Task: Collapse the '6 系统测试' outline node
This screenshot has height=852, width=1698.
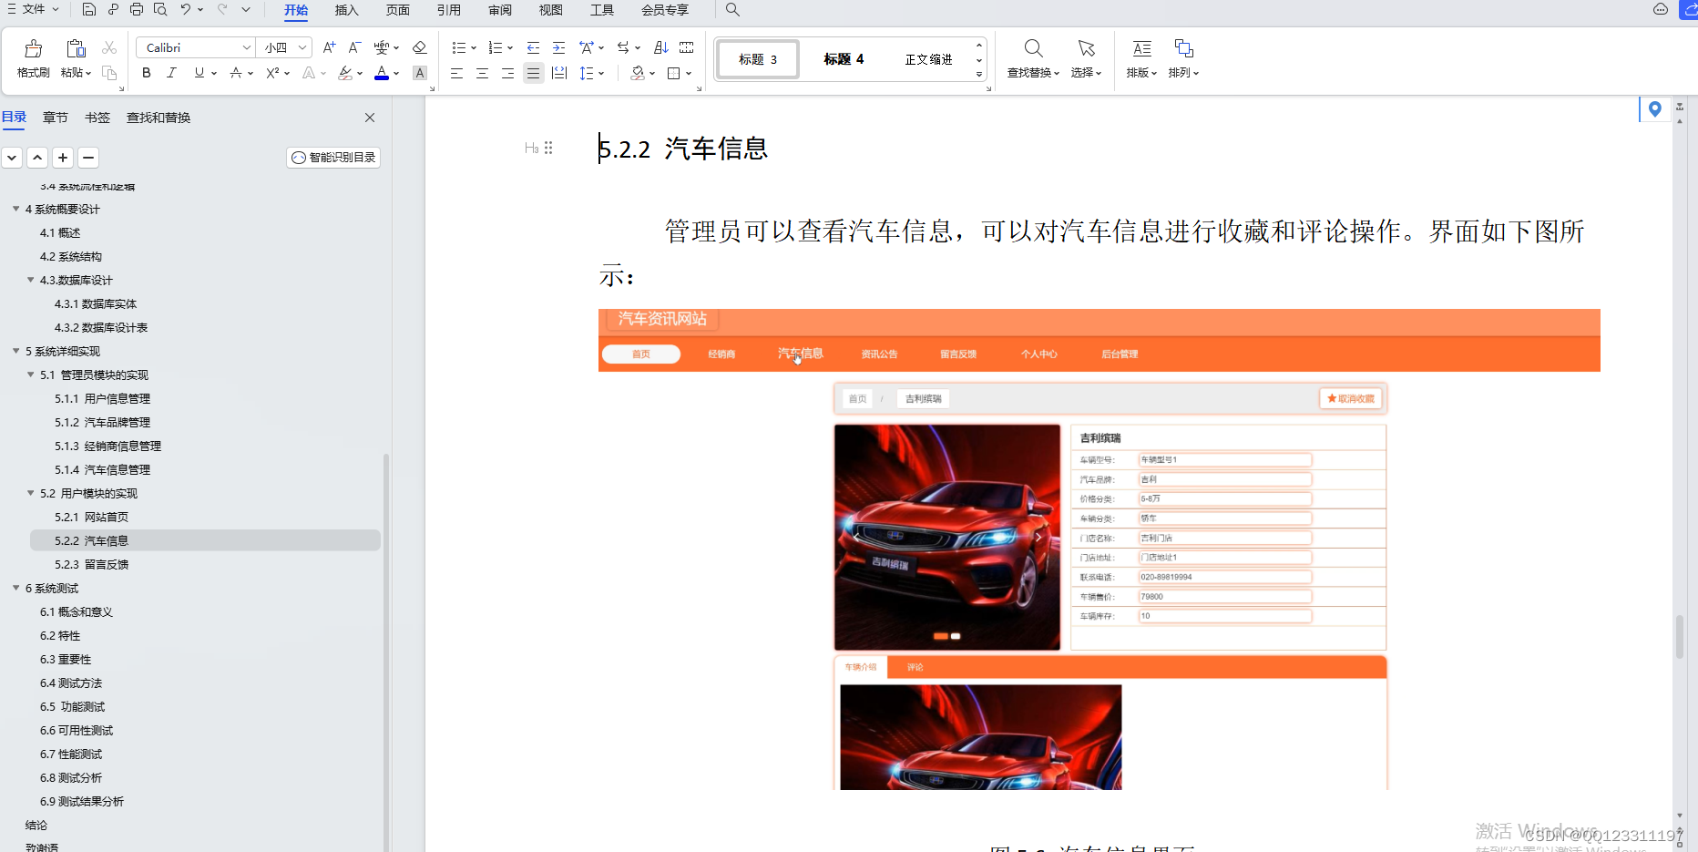Action: (x=16, y=588)
